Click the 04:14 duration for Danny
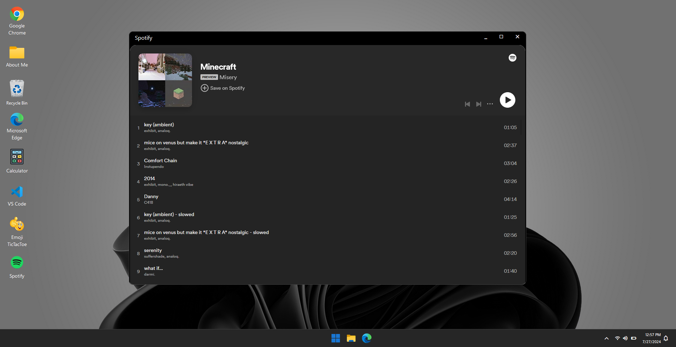This screenshot has height=347, width=676. coord(510,199)
